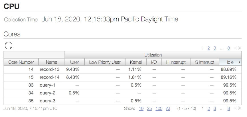247x117 pixels.
Task: Show All rows in table
Action: pos(168,109)
